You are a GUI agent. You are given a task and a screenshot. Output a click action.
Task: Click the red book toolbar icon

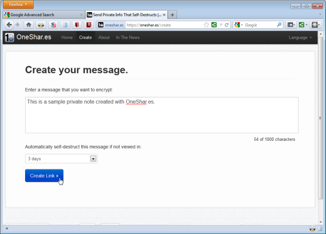coord(77,25)
